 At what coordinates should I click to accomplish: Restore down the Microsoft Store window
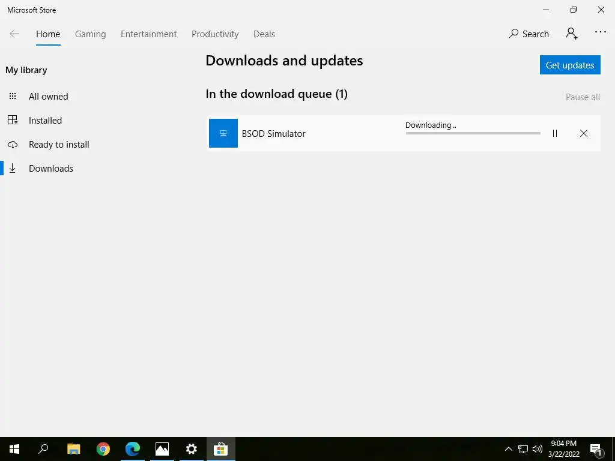(574, 10)
